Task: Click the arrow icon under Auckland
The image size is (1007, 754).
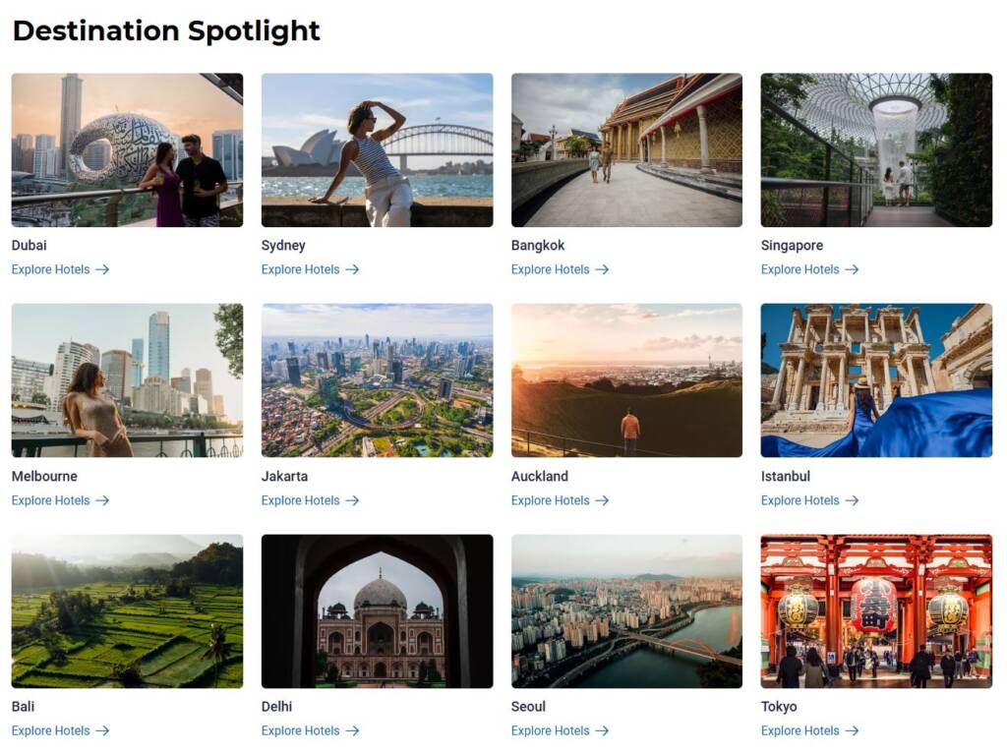Action: [602, 500]
